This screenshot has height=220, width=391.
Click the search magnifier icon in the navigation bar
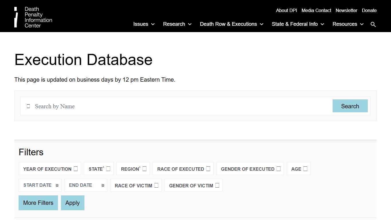click(x=373, y=24)
